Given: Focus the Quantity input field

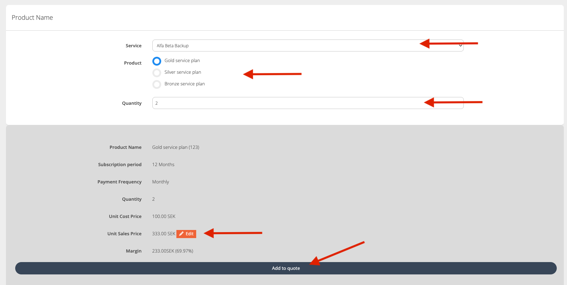Looking at the screenshot, I should coord(283,103).
